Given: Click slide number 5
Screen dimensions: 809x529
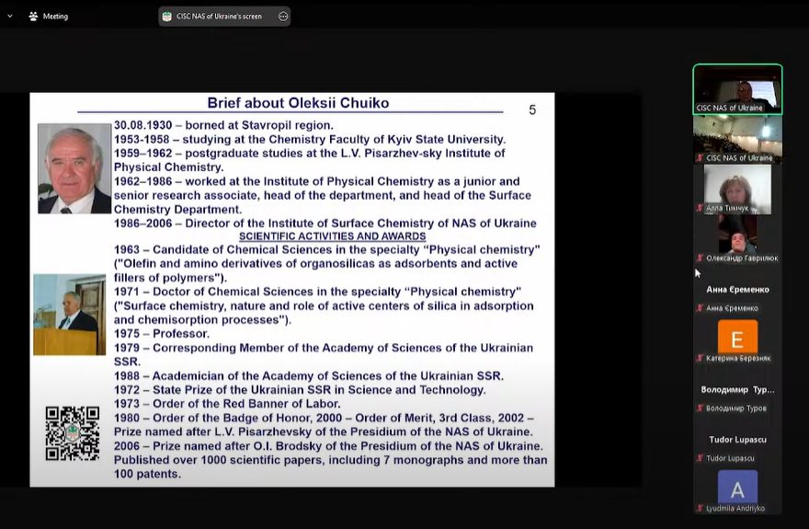Looking at the screenshot, I should pyautogui.click(x=532, y=109).
